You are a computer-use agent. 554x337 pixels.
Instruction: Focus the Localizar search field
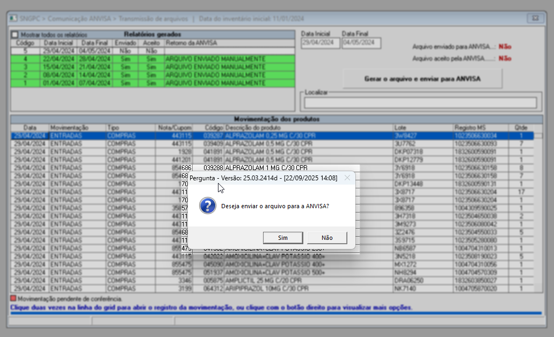point(420,103)
